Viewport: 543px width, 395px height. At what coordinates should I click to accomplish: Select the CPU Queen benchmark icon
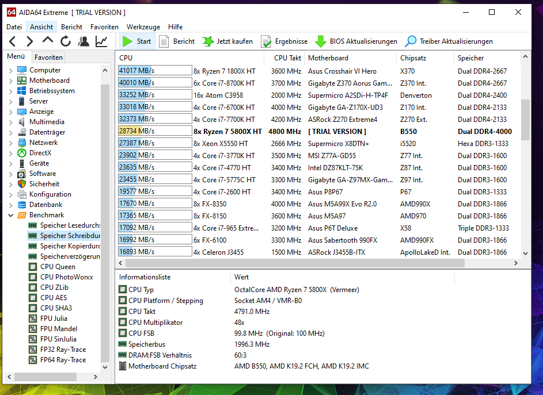click(x=33, y=267)
